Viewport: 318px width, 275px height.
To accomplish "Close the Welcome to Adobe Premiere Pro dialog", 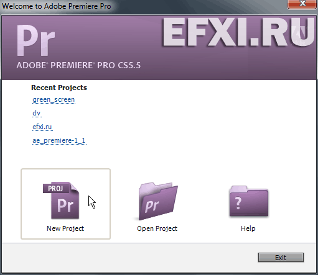I will coord(302,4).
